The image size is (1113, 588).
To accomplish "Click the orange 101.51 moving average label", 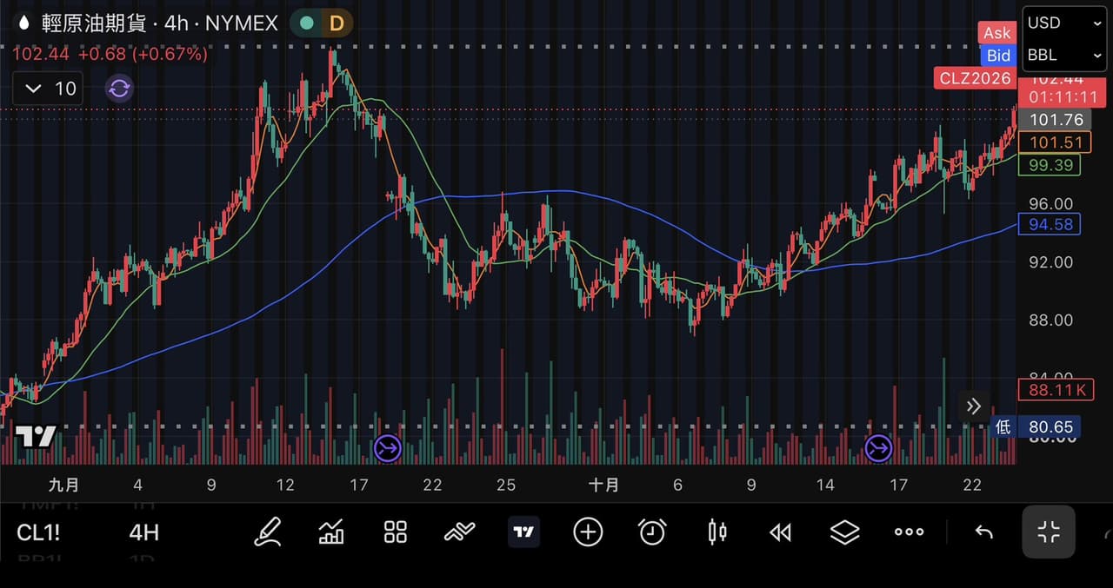I will (1055, 142).
